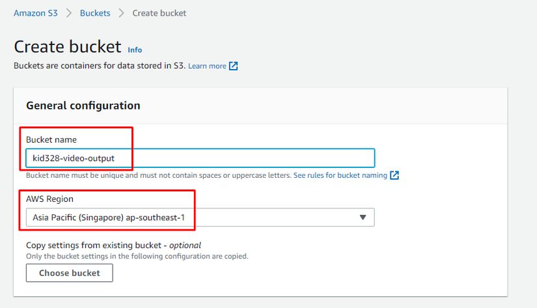Click the bucket name uniqueness hint text
Viewport: 537px width, 308px height.
158,175
